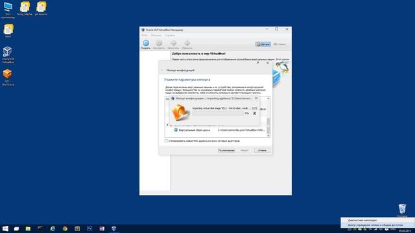415x233 pixels.
Task: Open File Explorer from the taskbar
Action: (28, 228)
